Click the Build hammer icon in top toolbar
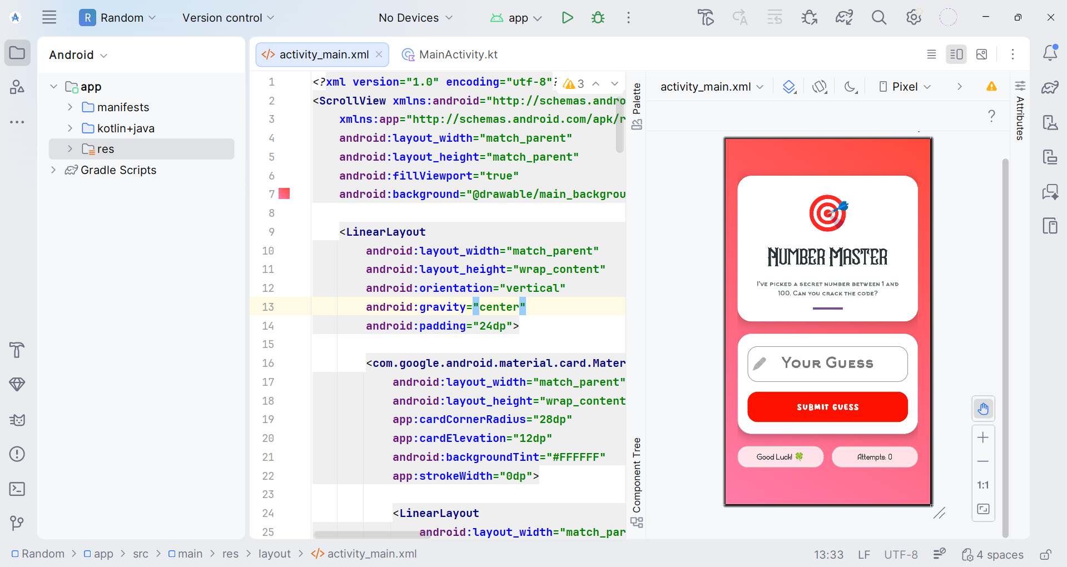The height and width of the screenshot is (567, 1067). point(706,18)
